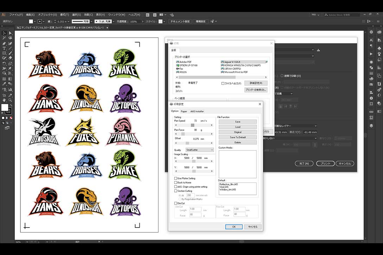Open the Character panel icon
Viewport: 383px width, 255px height.
371,40
